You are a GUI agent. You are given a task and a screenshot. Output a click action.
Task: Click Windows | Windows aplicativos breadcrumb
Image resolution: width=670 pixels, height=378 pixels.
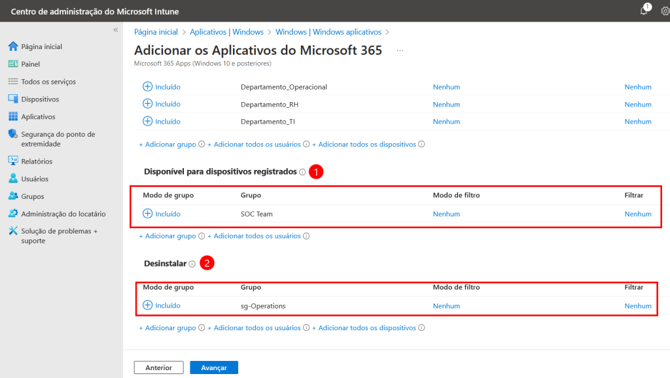tap(328, 32)
